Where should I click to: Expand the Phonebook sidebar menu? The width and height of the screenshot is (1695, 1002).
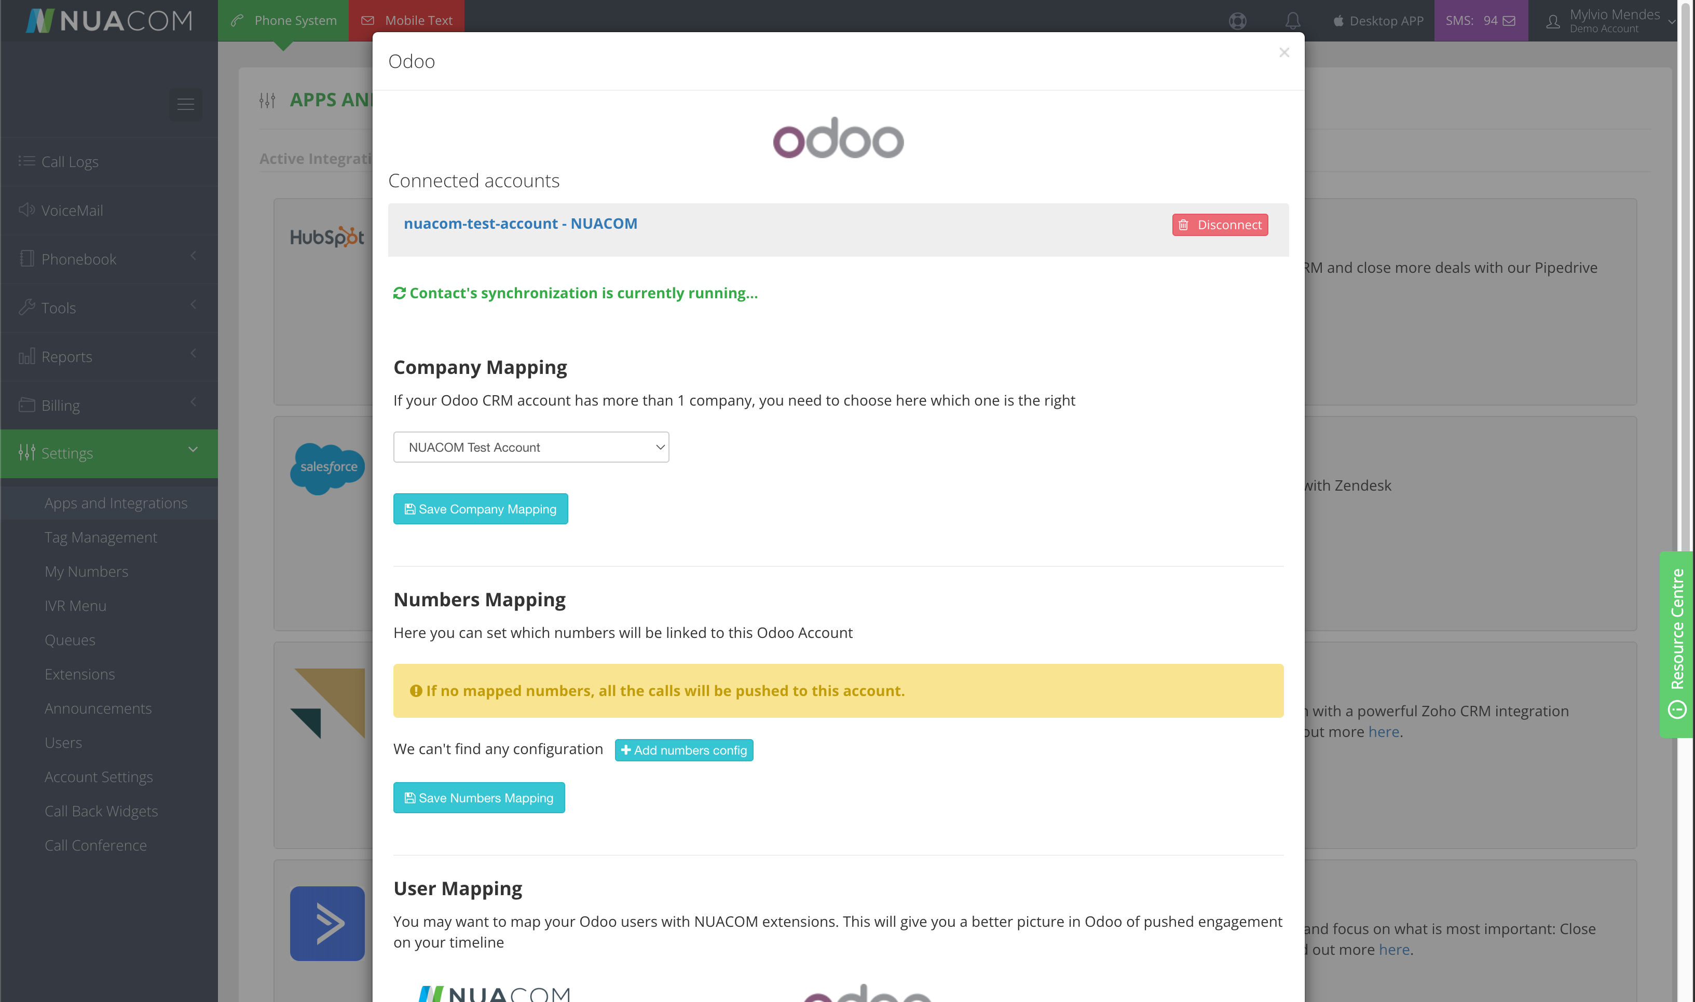coord(109,259)
